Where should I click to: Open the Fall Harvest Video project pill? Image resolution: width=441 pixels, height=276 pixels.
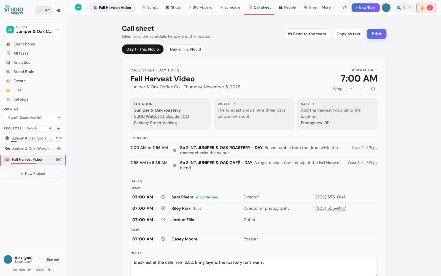coord(112,7)
